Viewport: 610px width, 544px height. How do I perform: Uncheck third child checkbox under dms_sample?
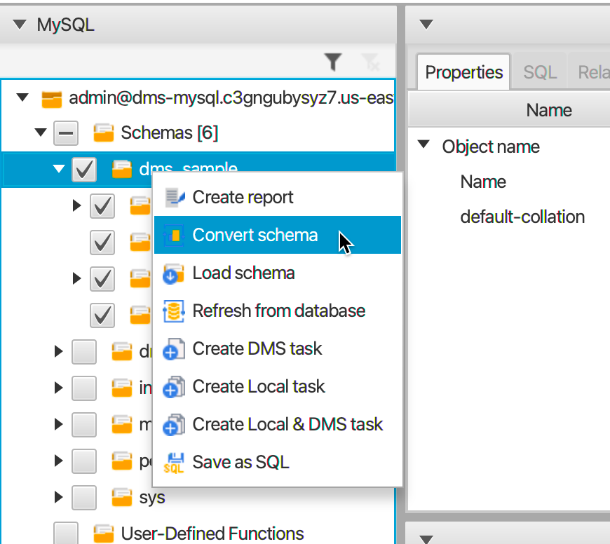[x=102, y=278]
